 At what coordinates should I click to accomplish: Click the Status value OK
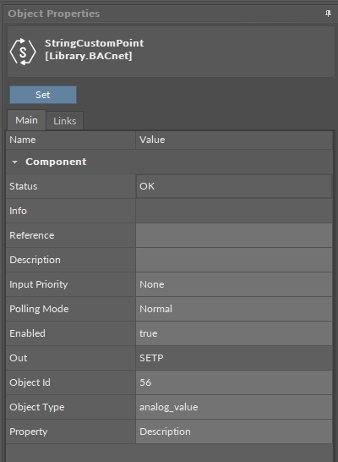click(234, 186)
